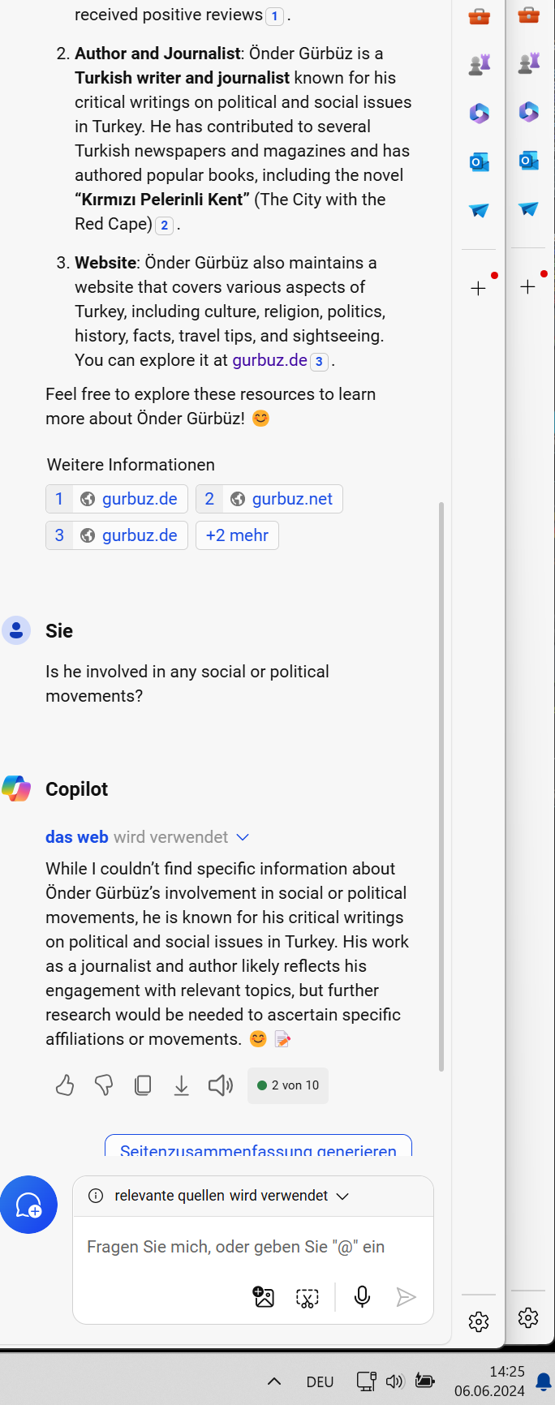Expand sources with '+2 mehr'
This screenshot has width=555, height=1405.
237,535
